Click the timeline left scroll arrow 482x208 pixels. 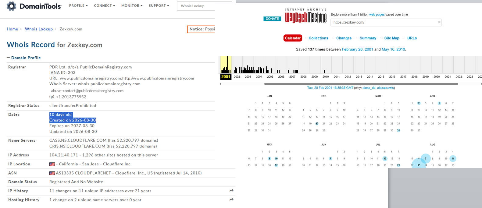click(x=220, y=84)
